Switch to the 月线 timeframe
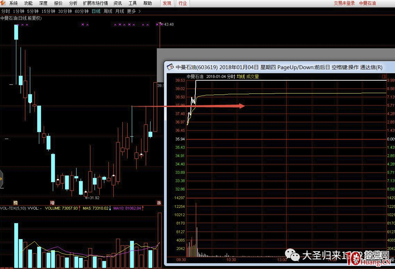 [120, 11]
